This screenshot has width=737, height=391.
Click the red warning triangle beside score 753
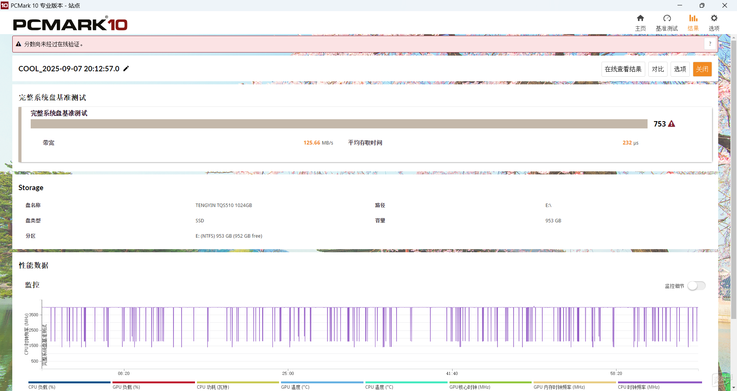tap(671, 124)
